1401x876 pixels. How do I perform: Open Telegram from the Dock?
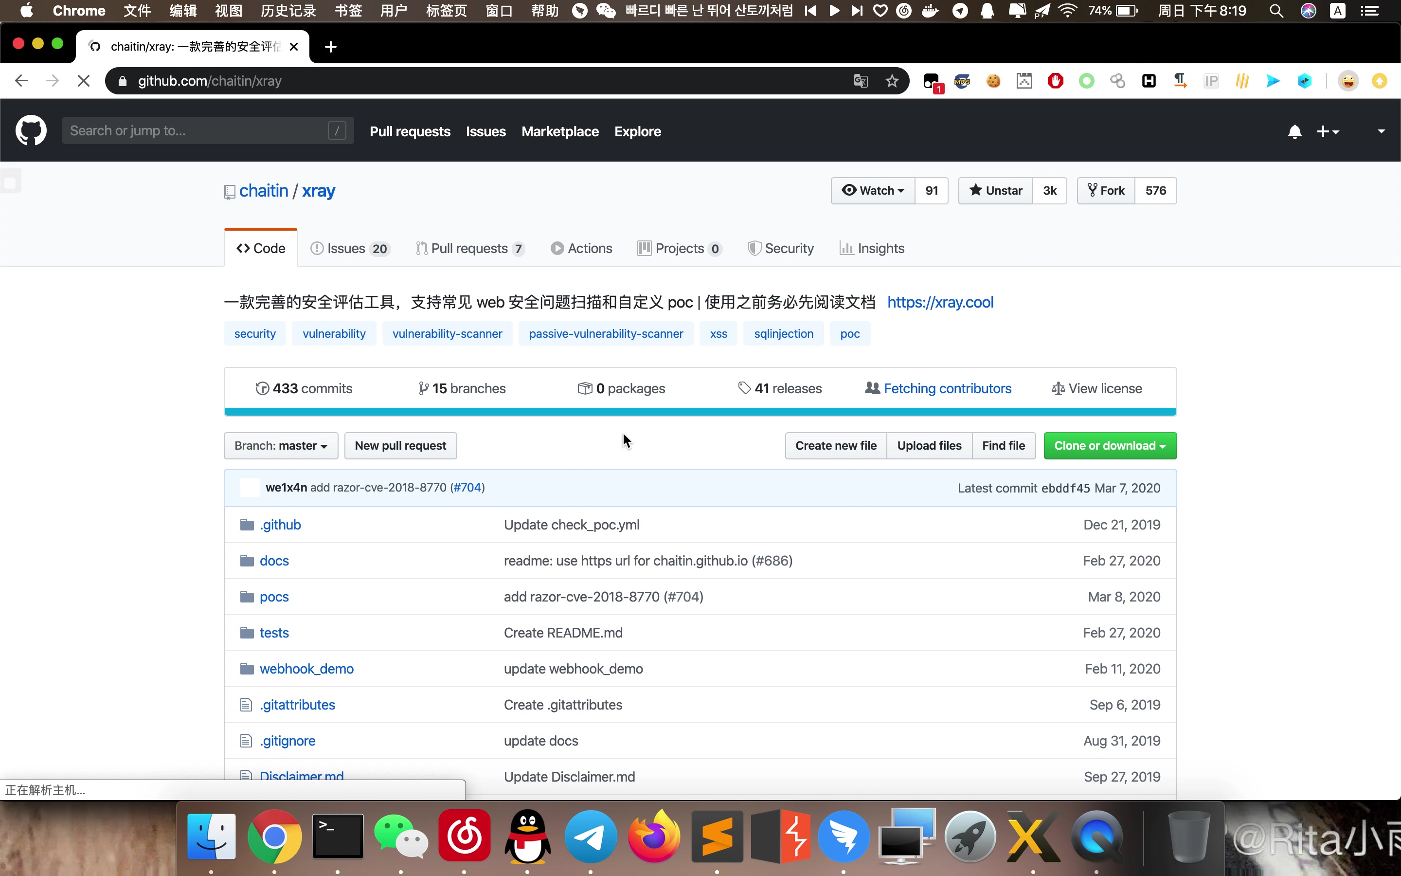(x=591, y=836)
